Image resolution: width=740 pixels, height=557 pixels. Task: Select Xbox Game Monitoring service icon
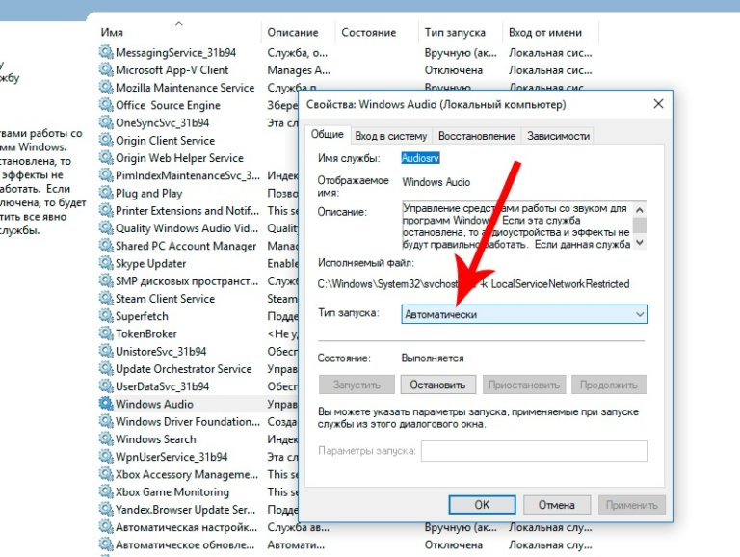coord(105,491)
